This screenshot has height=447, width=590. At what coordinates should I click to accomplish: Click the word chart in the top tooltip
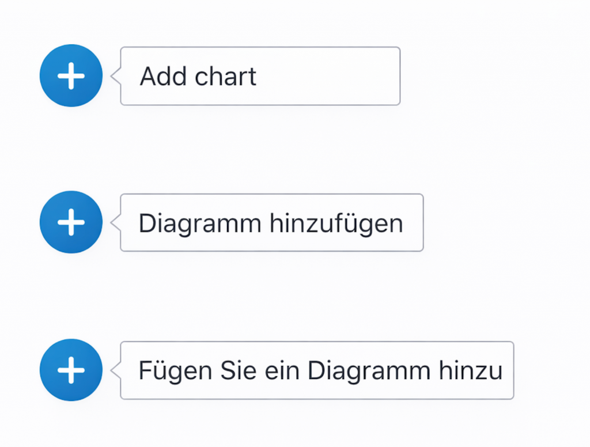point(225,77)
